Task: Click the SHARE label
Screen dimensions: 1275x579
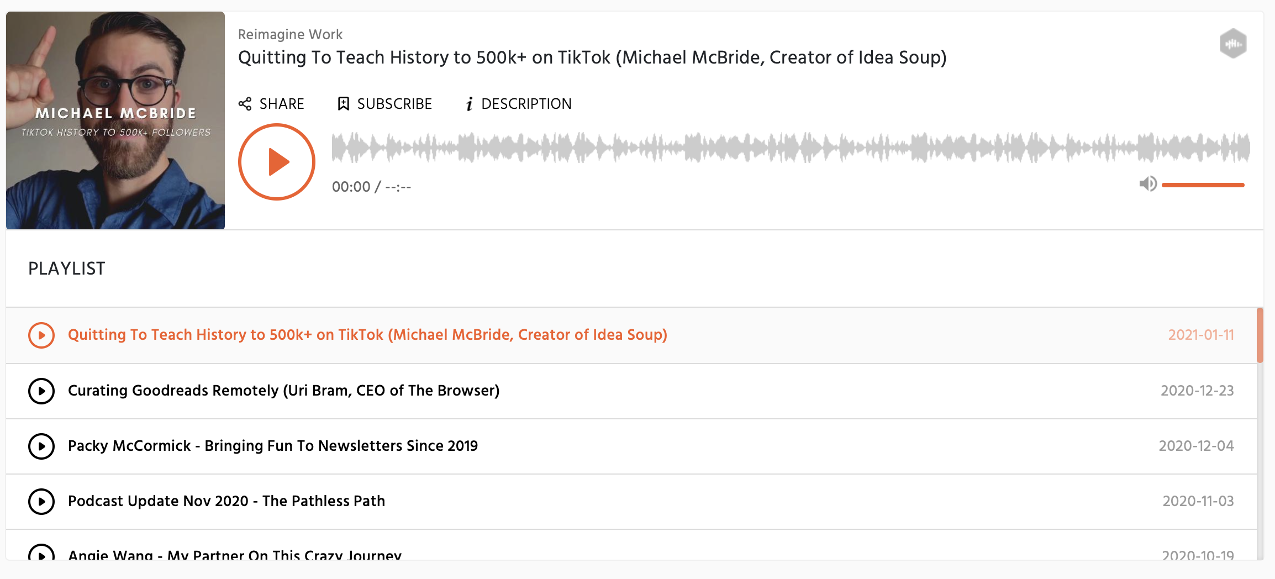Action: coord(282,104)
